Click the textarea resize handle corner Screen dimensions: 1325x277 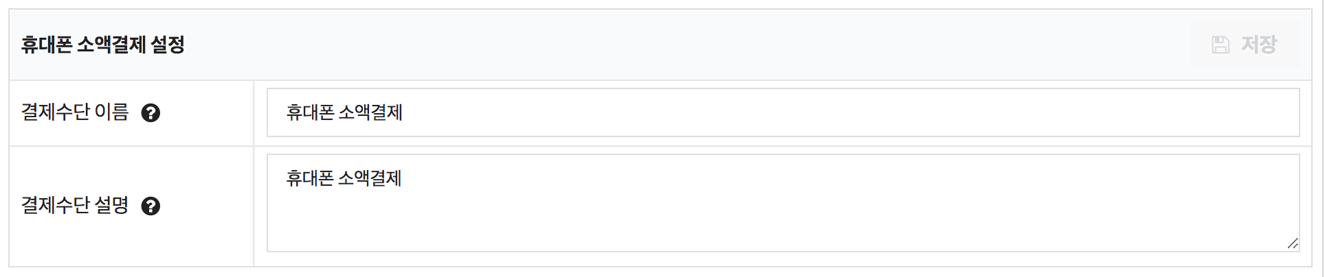pyautogui.click(x=1293, y=243)
